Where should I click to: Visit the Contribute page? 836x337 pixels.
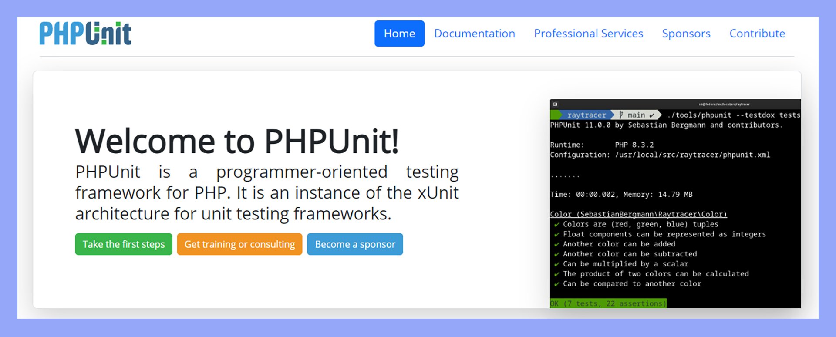pyautogui.click(x=757, y=34)
